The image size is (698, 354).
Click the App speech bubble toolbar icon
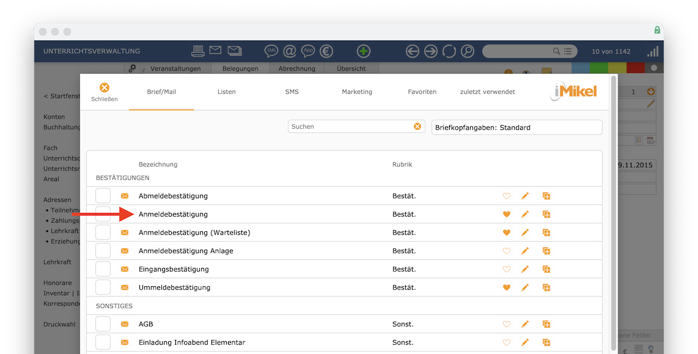308,51
